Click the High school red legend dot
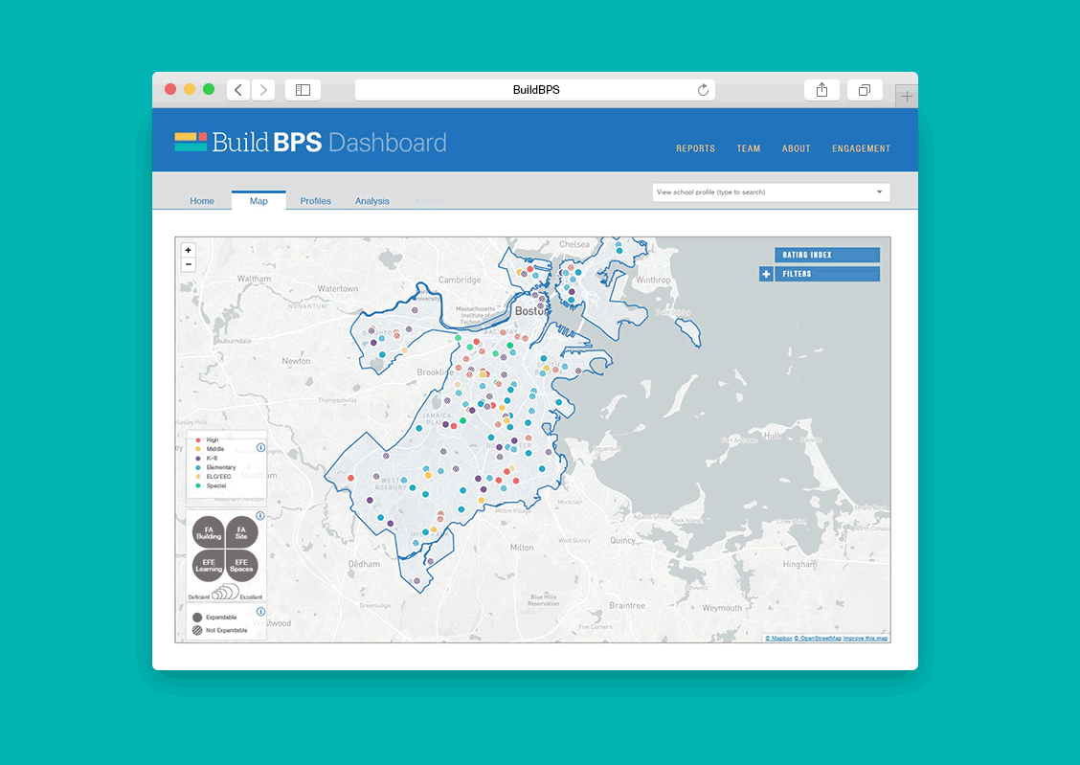Image resolution: width=1080 pixels, height=765 pixels. (x=197, y=440)
